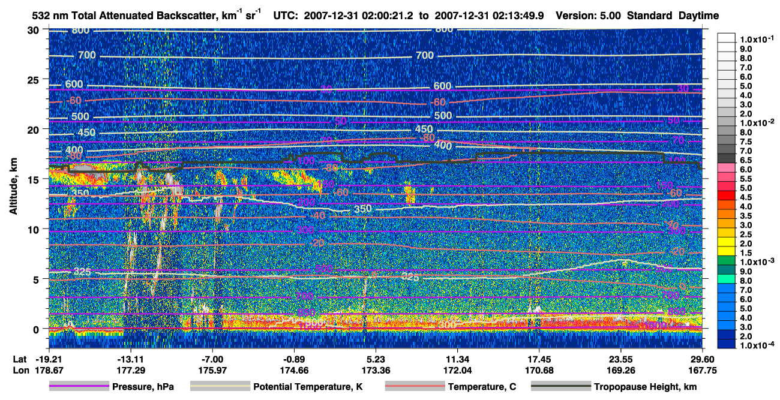Click the 'UTC:' label in the header
Image resolution: width=780 pixels, height=400 pixels.
284,16
